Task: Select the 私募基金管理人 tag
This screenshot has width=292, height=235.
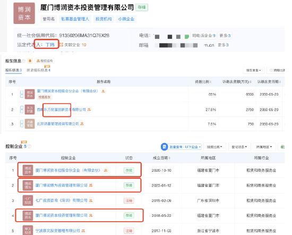Action: coord(75,19)
